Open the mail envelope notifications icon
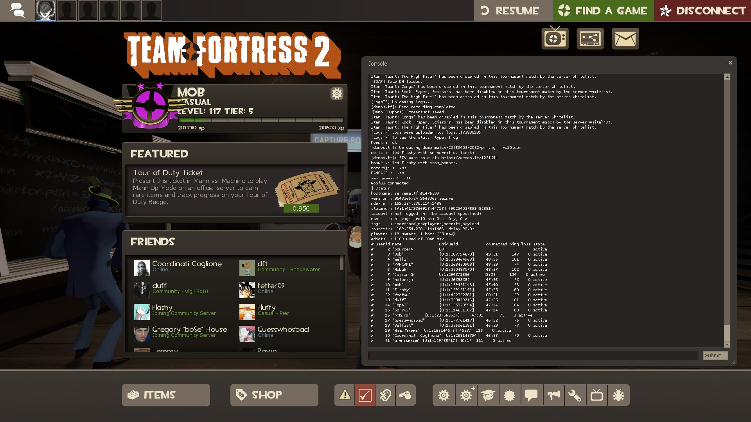 point(625,39)
